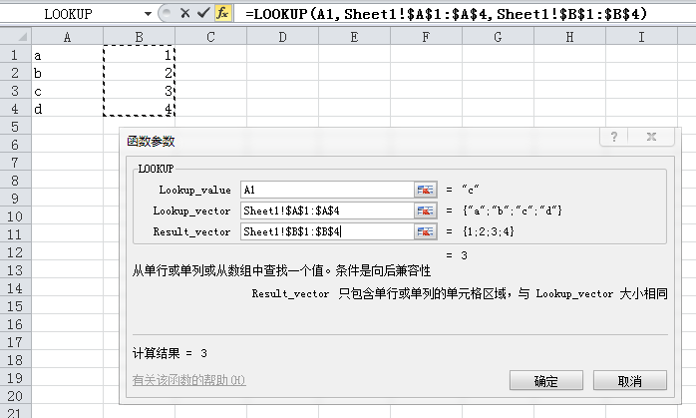Click the Lookup_value argument label
The image size is (696, 418).
(194, 191)
